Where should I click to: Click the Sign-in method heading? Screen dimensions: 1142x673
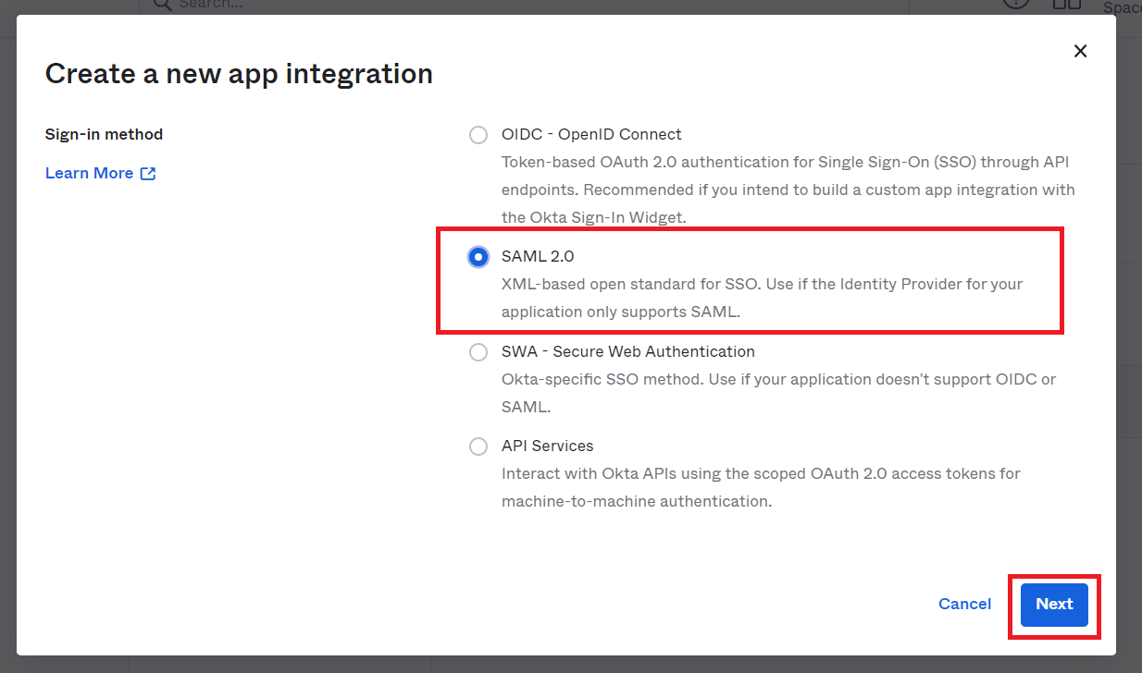coord(104,134)
